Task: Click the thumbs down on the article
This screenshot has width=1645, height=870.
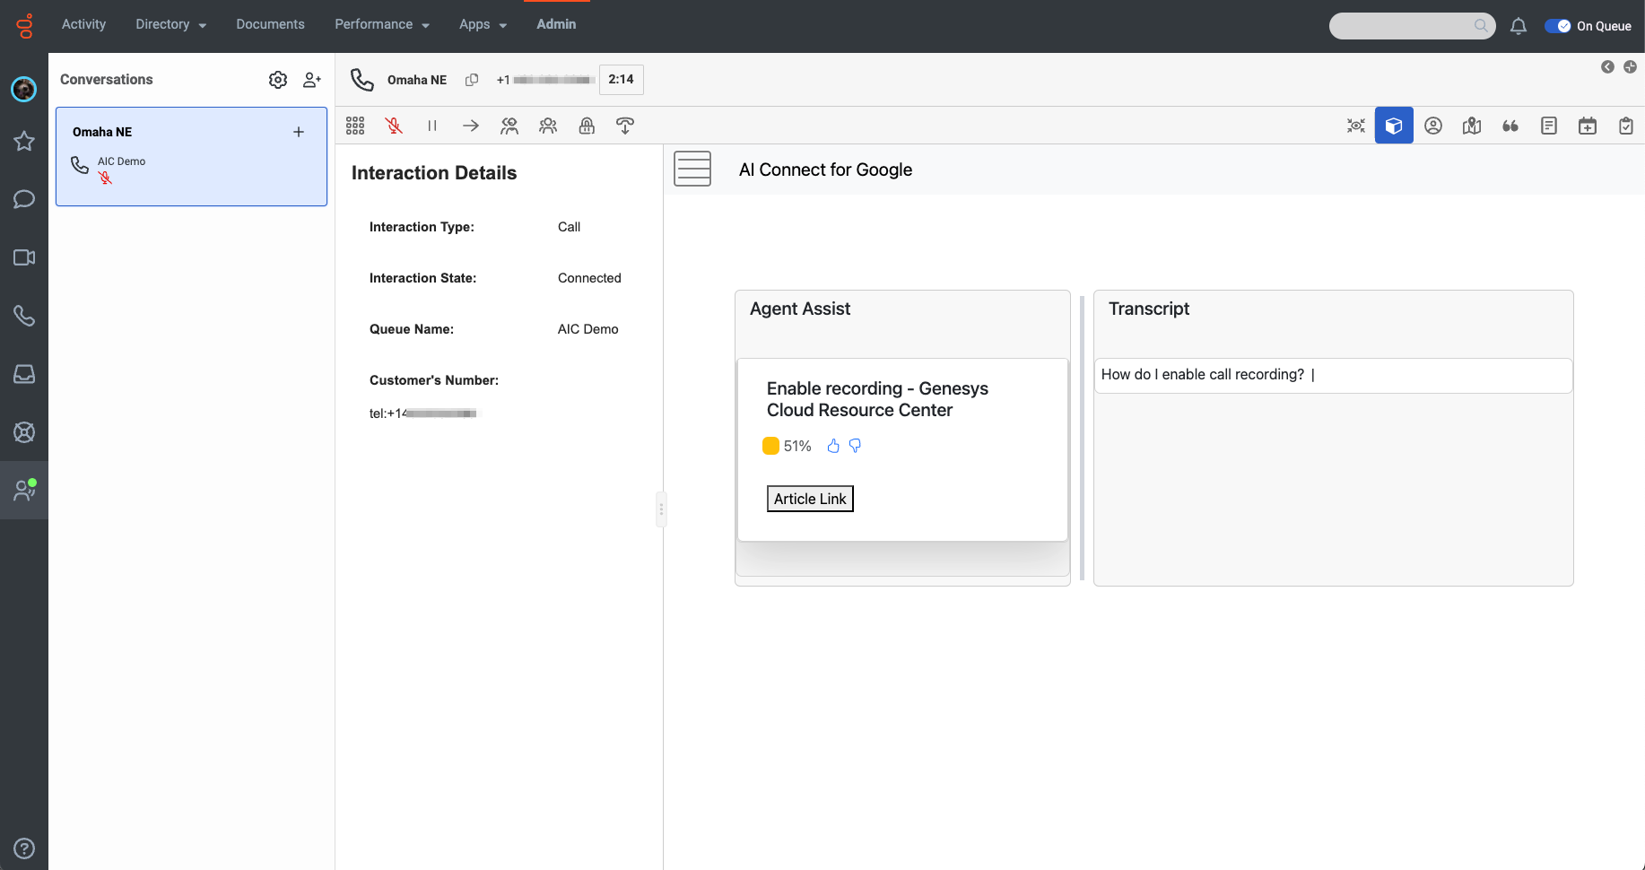Action: pos(855,446)
